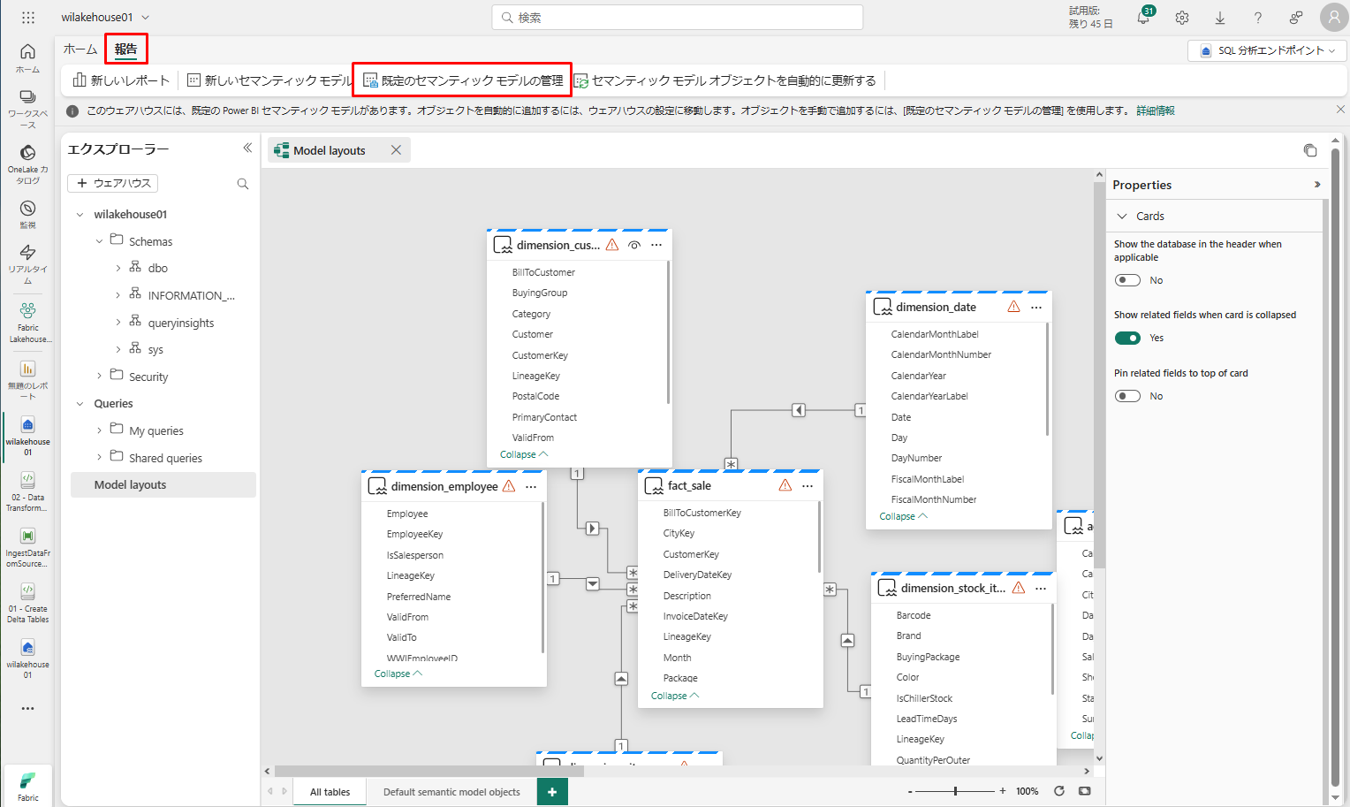Open the notifications bell icon
Image resolution: width=1350 pixels, height=807 pixels.
coord(1142,18)
